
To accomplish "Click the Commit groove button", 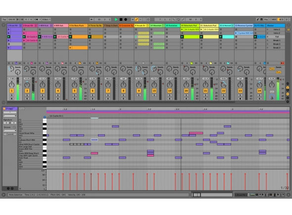I will pyautogui.click(x=10, y=134).
